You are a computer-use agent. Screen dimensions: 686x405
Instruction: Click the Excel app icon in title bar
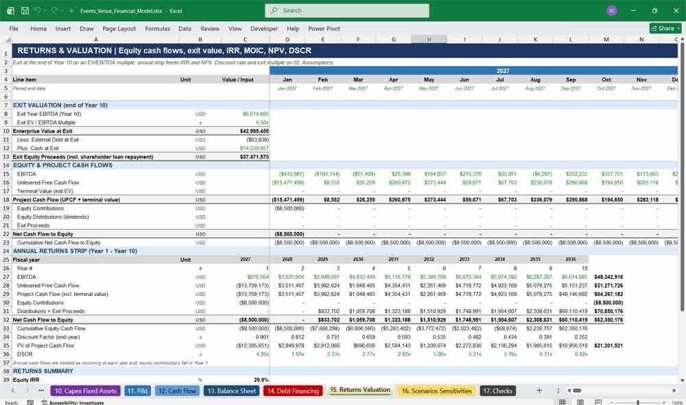[x=10, y=10]
